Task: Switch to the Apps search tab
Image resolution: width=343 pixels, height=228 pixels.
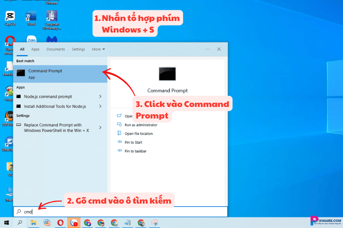Action: click(x=35, y=49)
